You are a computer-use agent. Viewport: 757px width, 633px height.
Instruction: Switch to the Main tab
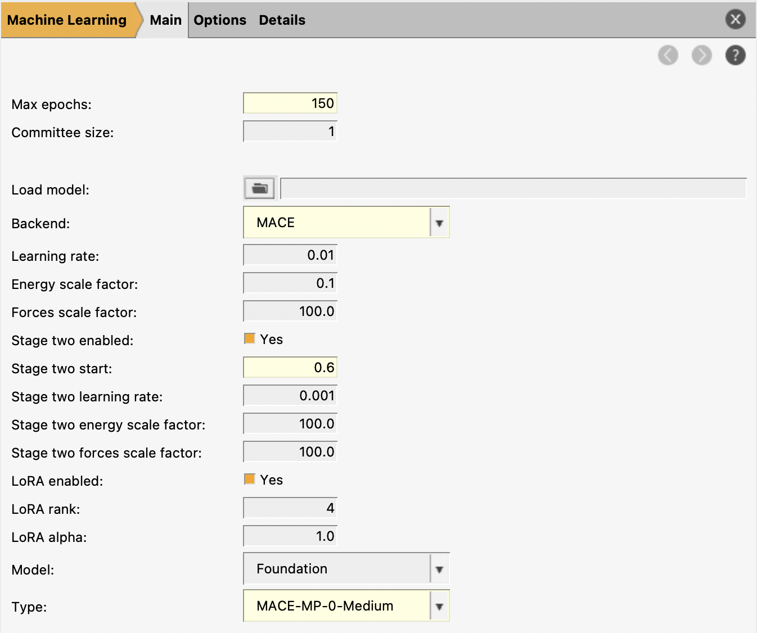[x=165, y=20]
